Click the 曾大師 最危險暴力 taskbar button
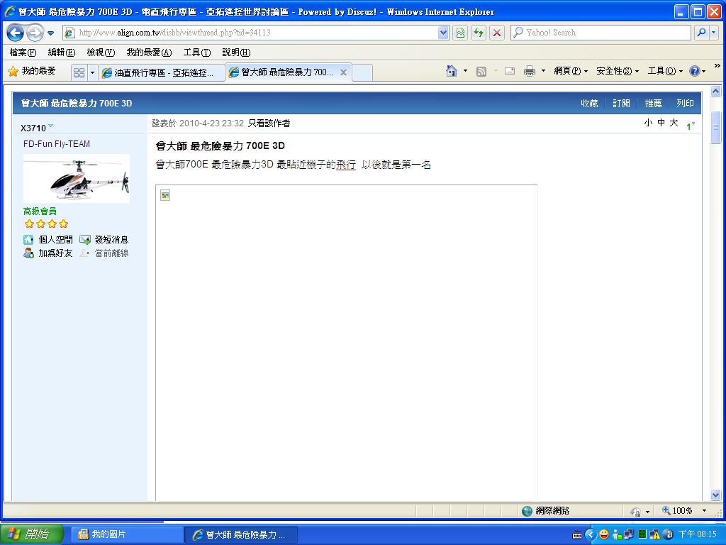This screenshot has height=545, width=726. 241,534
